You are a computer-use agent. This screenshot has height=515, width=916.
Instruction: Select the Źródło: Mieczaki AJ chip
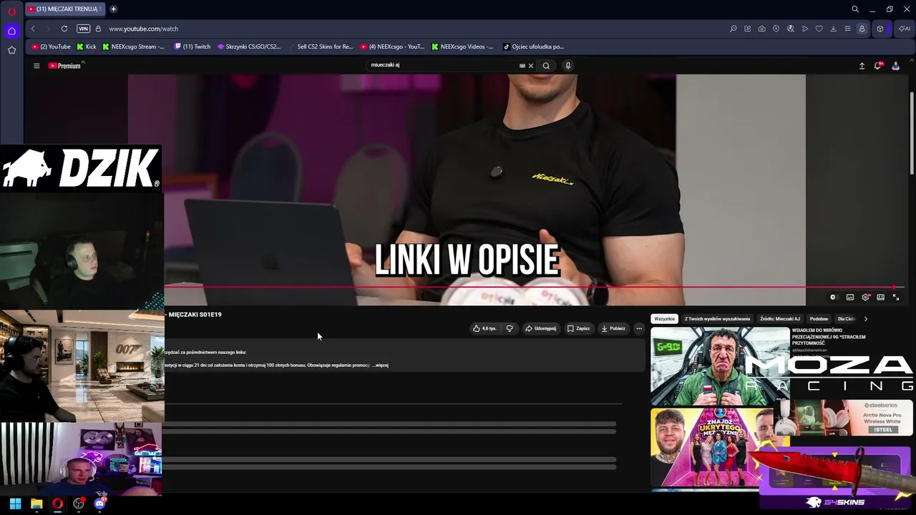[x=780, y=319]
